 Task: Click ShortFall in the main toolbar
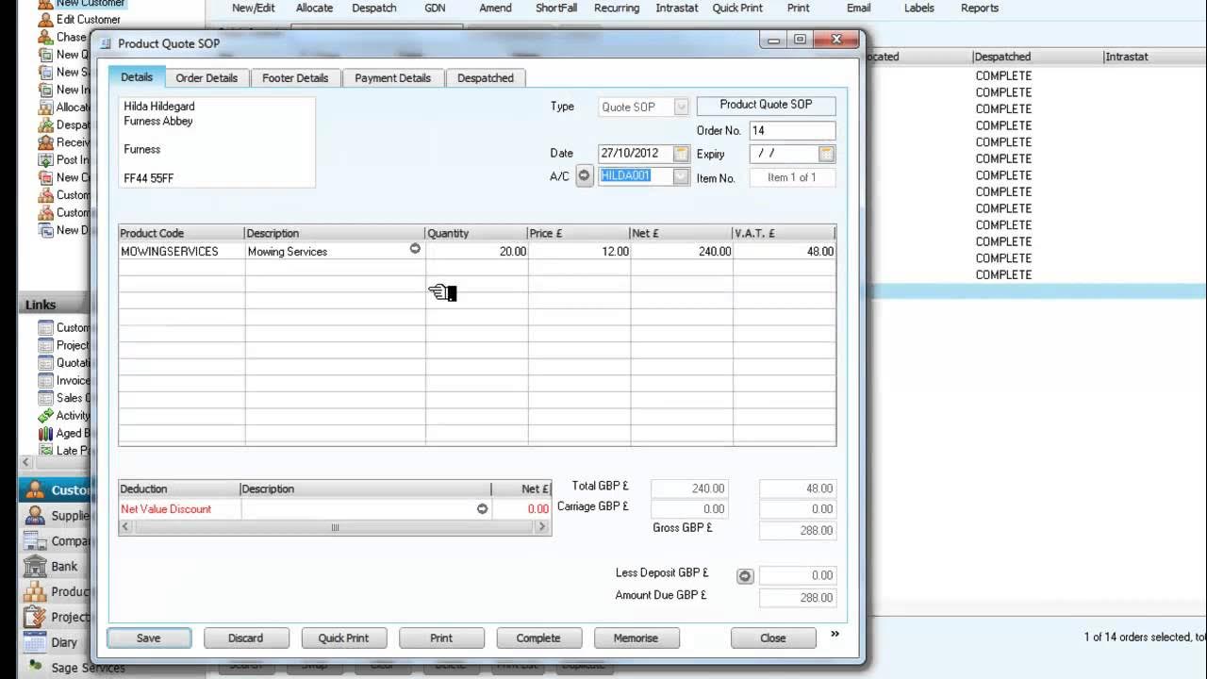pos(555,8)
